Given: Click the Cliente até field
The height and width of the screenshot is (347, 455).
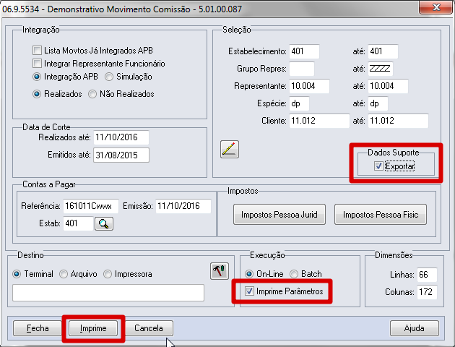Looking at the screenshot, I should [398, 121].
